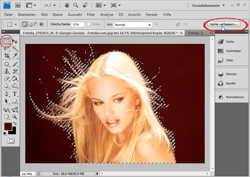Open the Bearbeiten menu
Viewport: 250px width, 177px height.
point(27,15)
